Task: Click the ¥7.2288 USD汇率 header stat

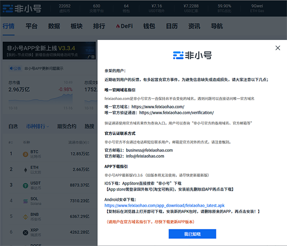Action: (x=191, y=8)
